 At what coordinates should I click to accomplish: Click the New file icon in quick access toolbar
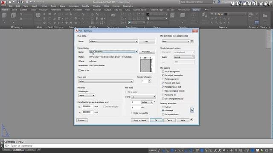[x=10, y=2]
